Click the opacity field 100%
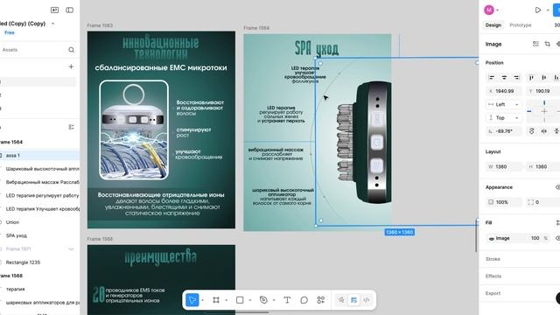The image size is (560, 315). tap(504, 202)
